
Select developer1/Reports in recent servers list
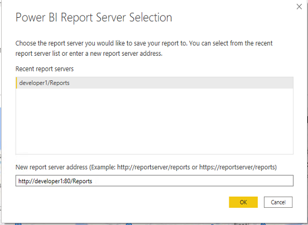click(45, 83)
